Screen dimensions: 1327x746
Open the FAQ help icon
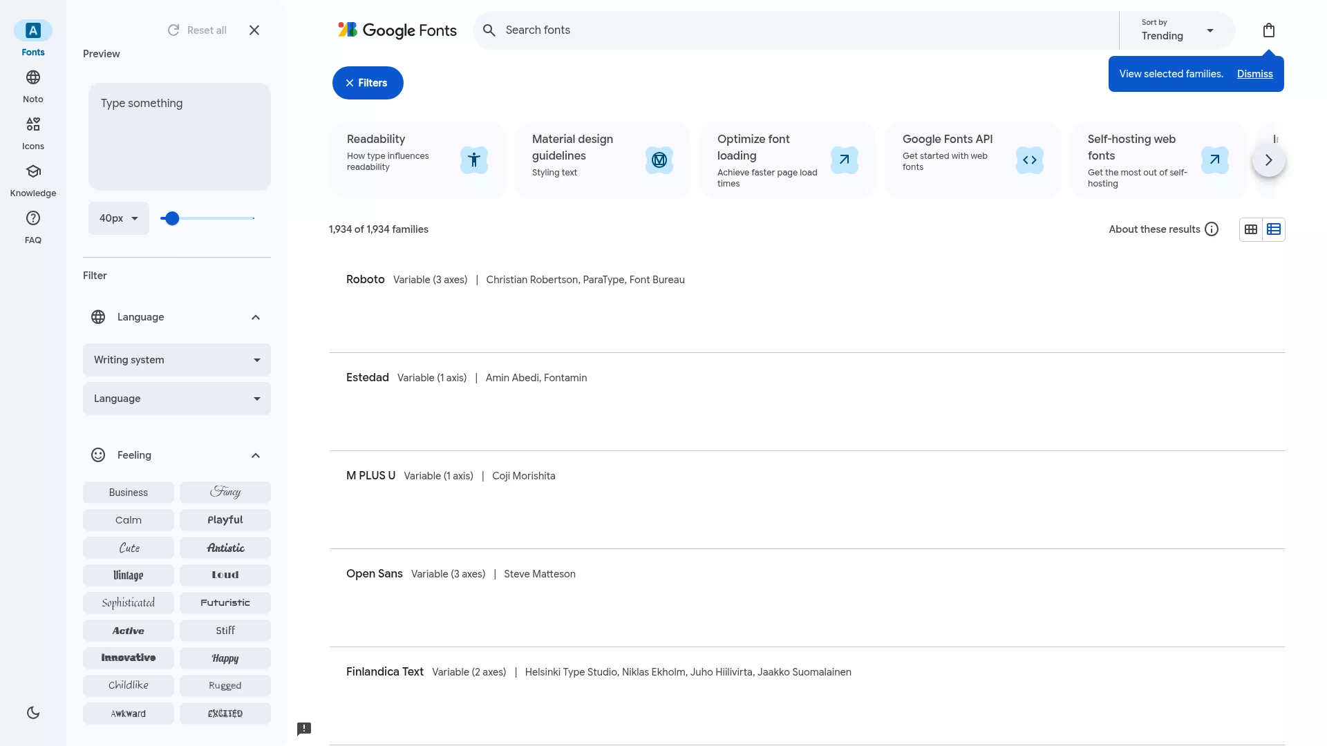[x=33, y=218]
